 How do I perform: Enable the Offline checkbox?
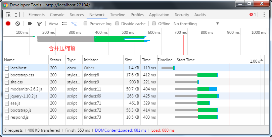point(154,23)
